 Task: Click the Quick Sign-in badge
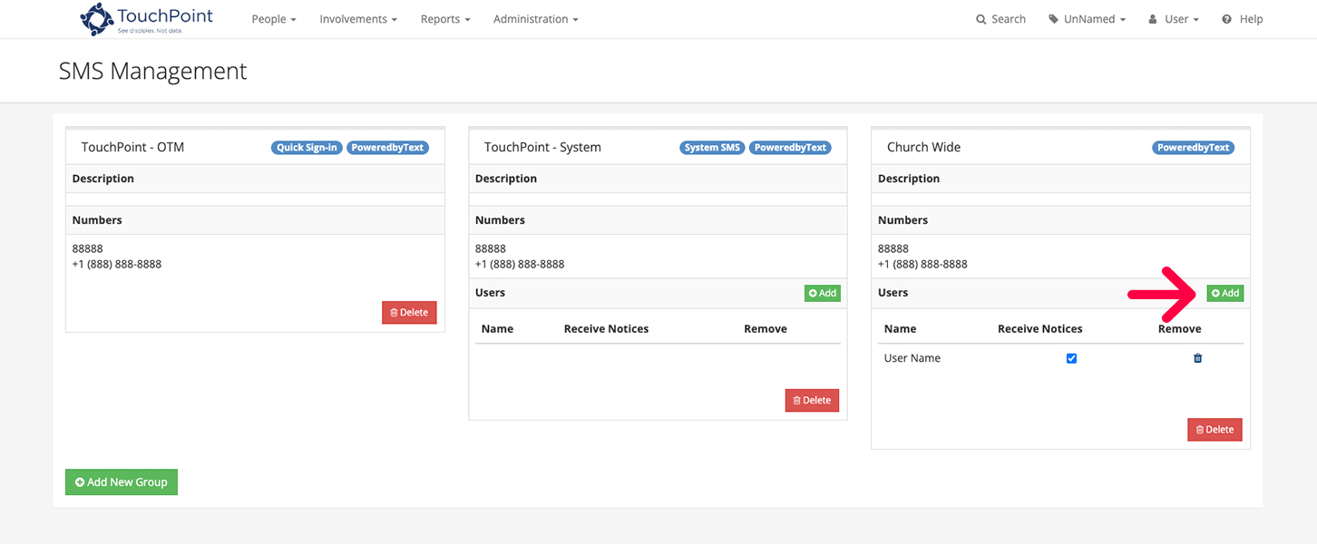point(307,147)
